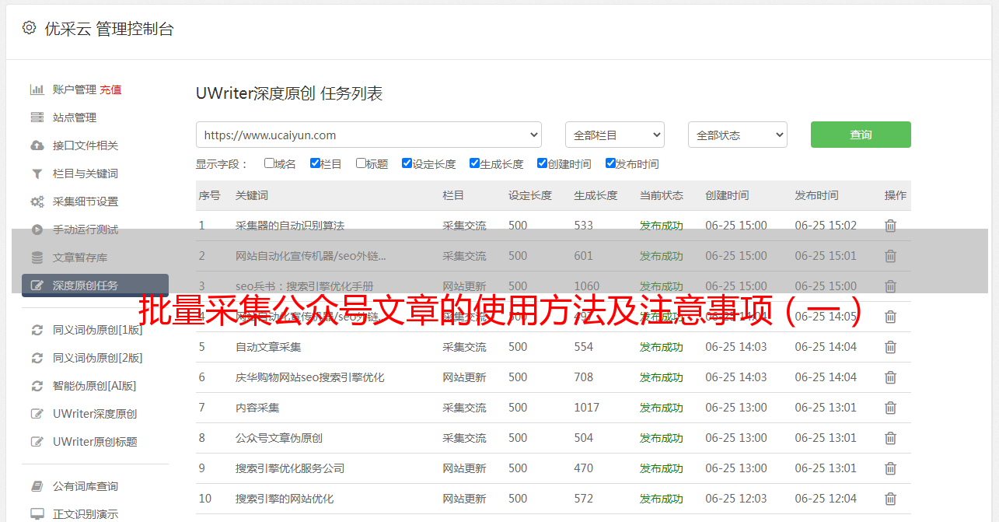Click trash icon for 内容采集 row
The height and width of the screenshot is (522, 999).
coord(890,408)
